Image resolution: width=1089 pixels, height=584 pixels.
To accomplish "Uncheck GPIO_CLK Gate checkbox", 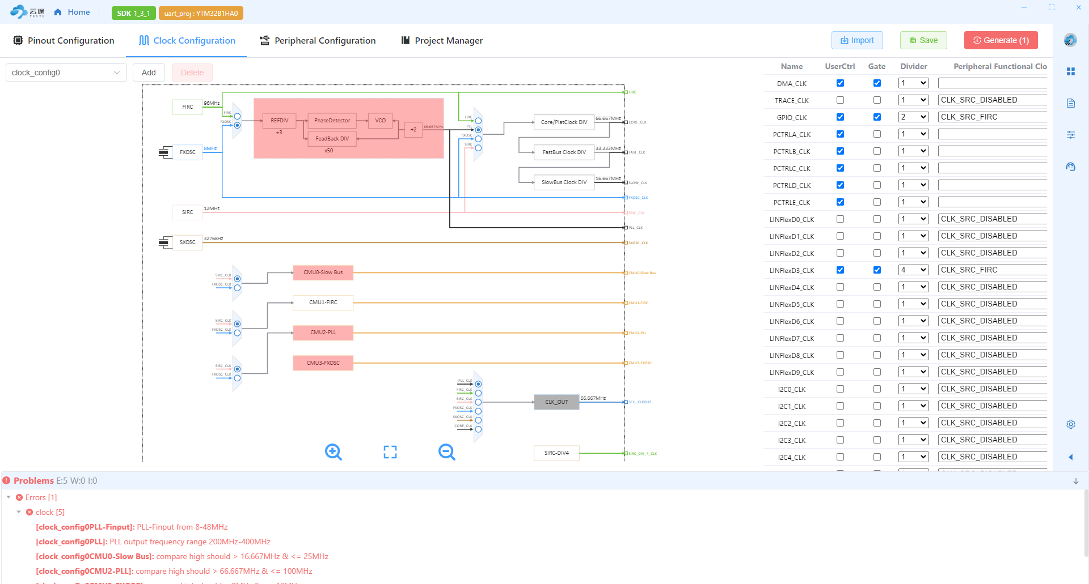I will click(877, 117).
